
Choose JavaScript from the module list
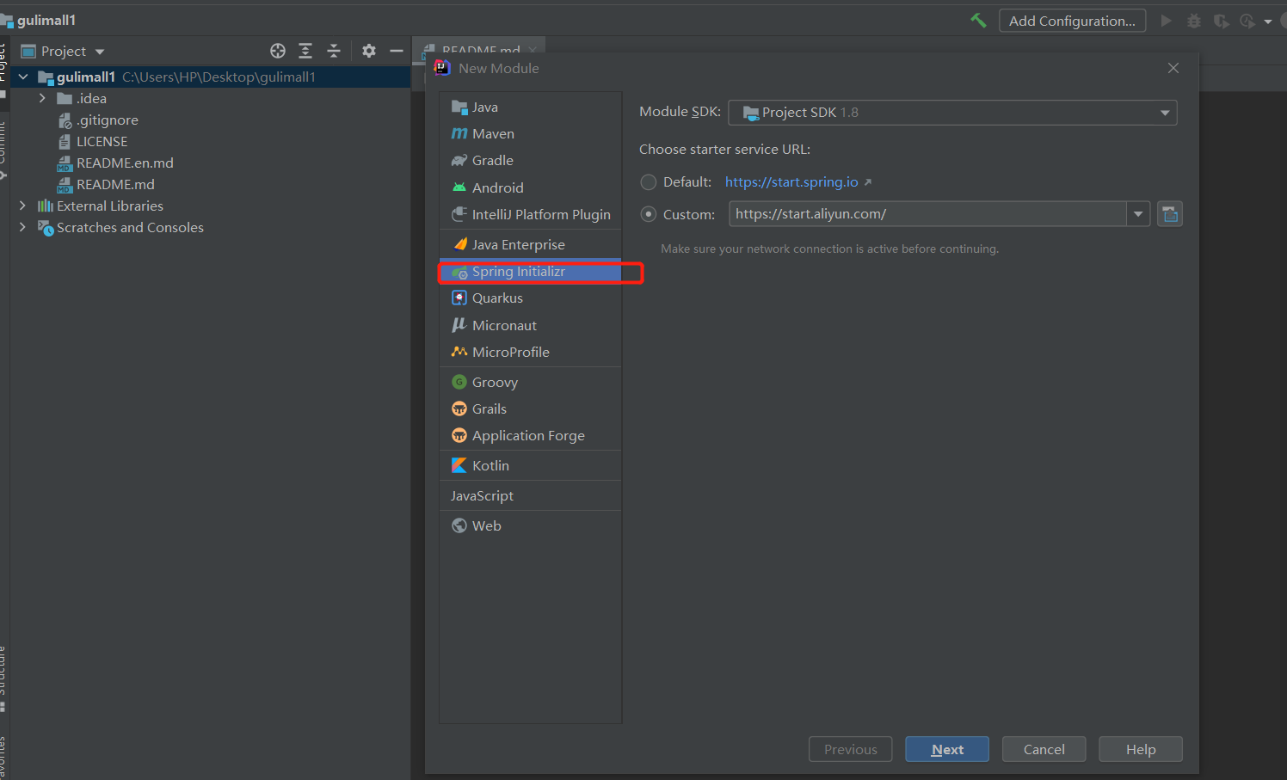pos(530,495)
